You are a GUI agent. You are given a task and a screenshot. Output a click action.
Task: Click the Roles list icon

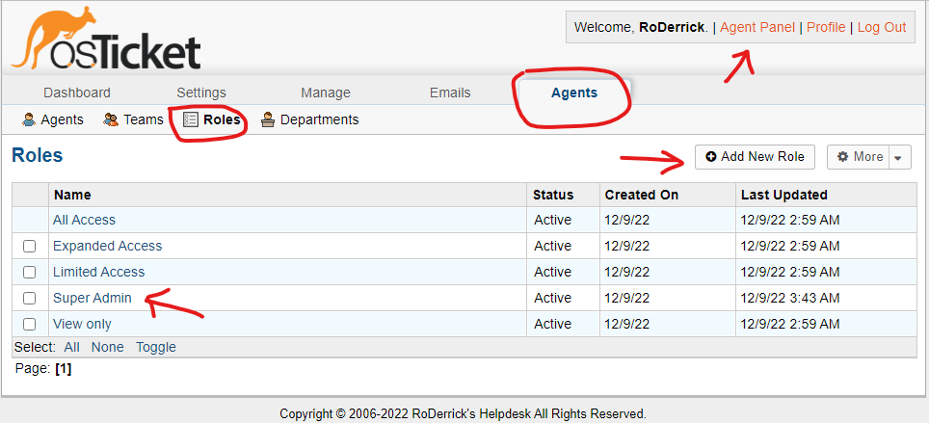190,119
